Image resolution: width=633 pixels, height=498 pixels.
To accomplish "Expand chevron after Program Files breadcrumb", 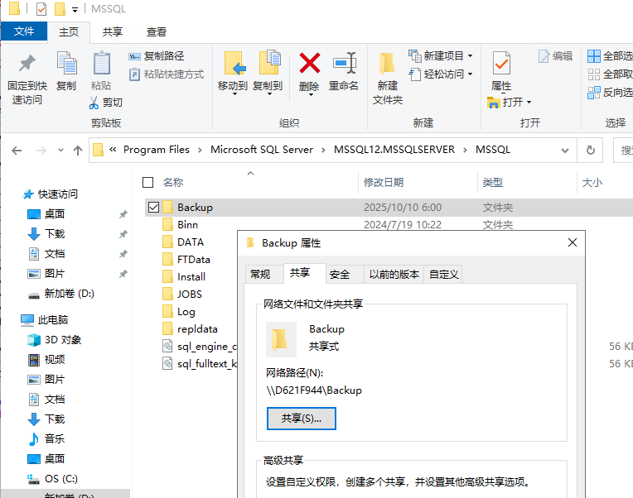I will pos(200,150).
